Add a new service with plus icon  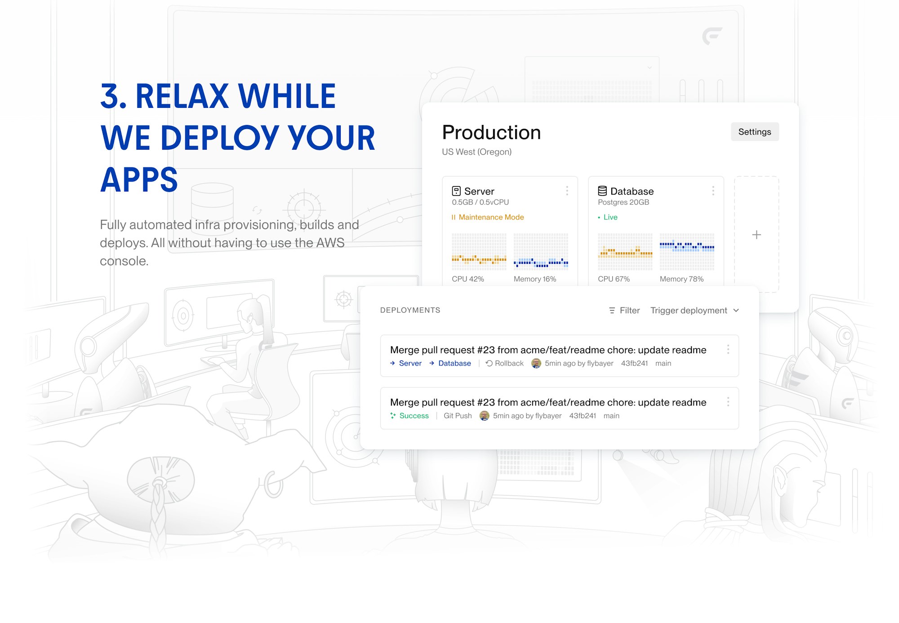point(757,235)
